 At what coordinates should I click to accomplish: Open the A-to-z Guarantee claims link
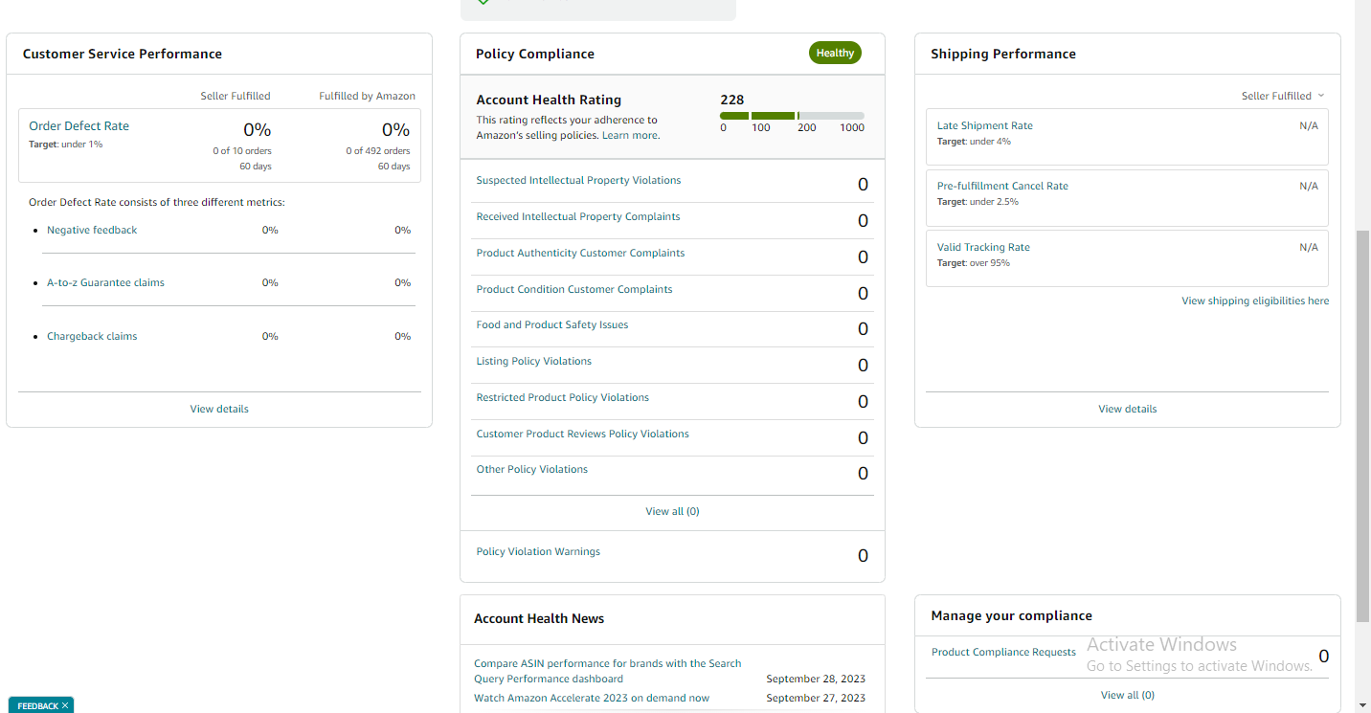(105, 282)
